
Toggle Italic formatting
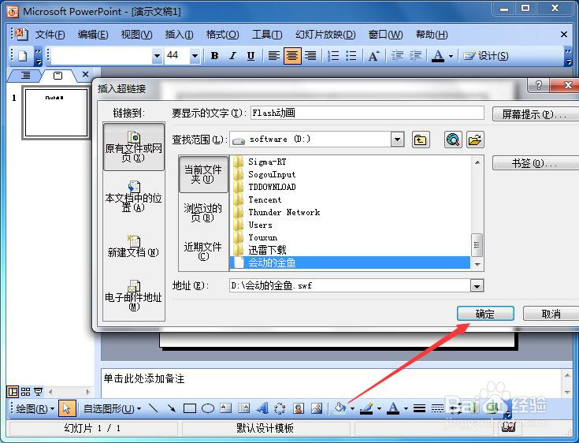232,56
